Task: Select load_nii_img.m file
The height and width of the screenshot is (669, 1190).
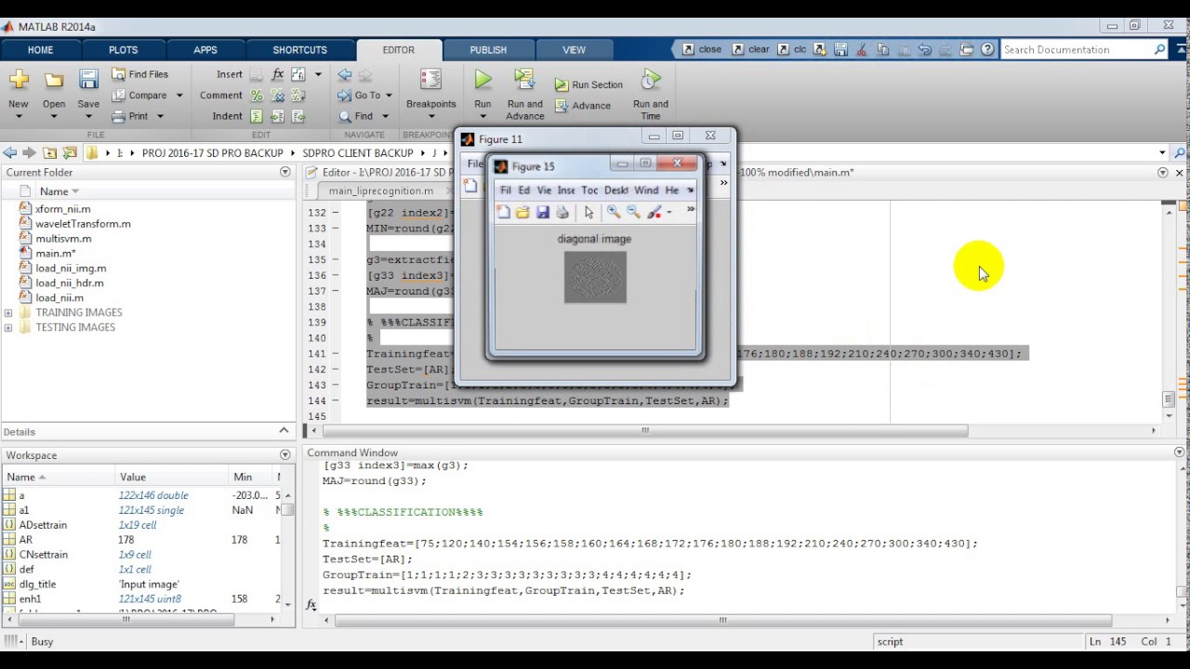Action: pyautogui.click(x=71, y=268)
